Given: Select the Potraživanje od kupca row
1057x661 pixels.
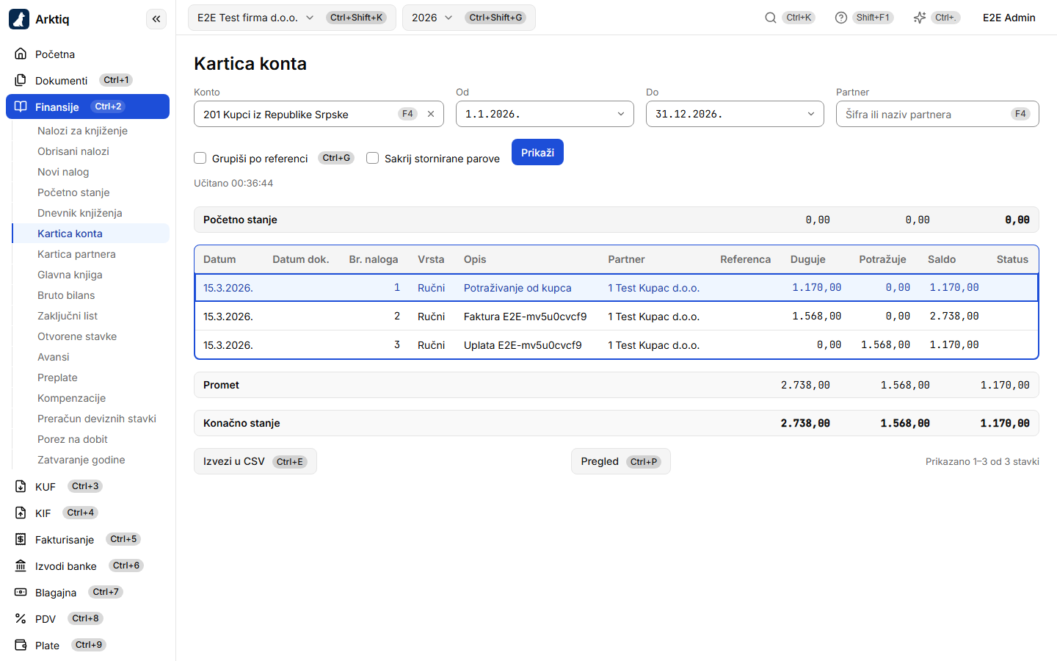Looking at the screenshot, I should click(617, 288).
